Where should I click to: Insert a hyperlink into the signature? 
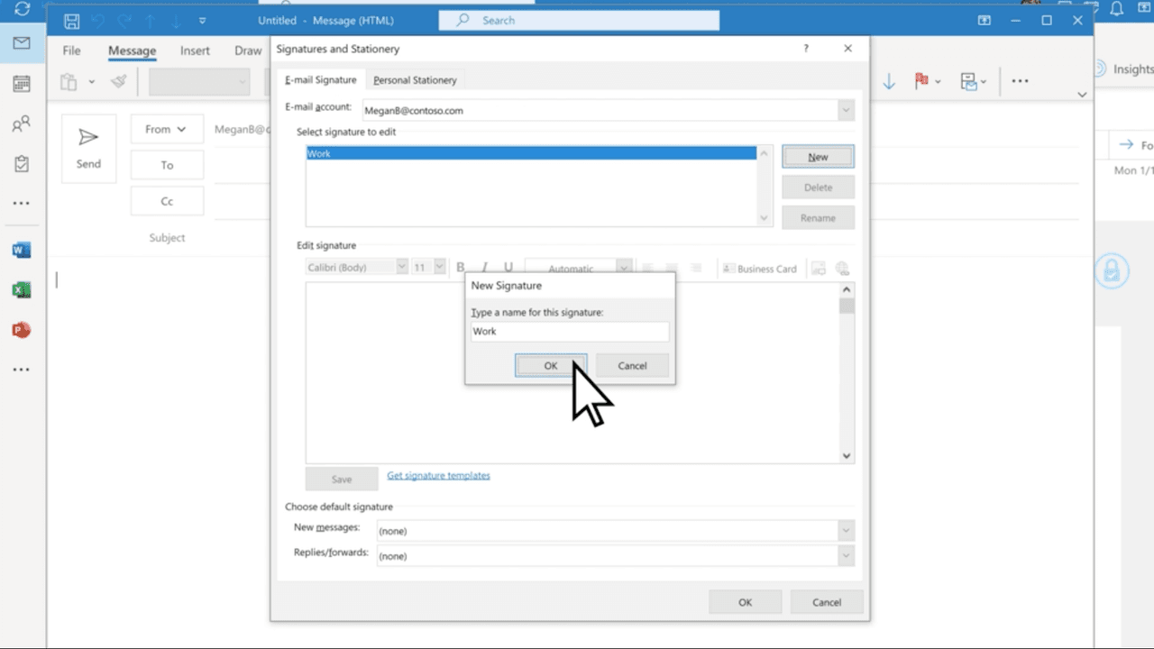click(x=842, y=268)
